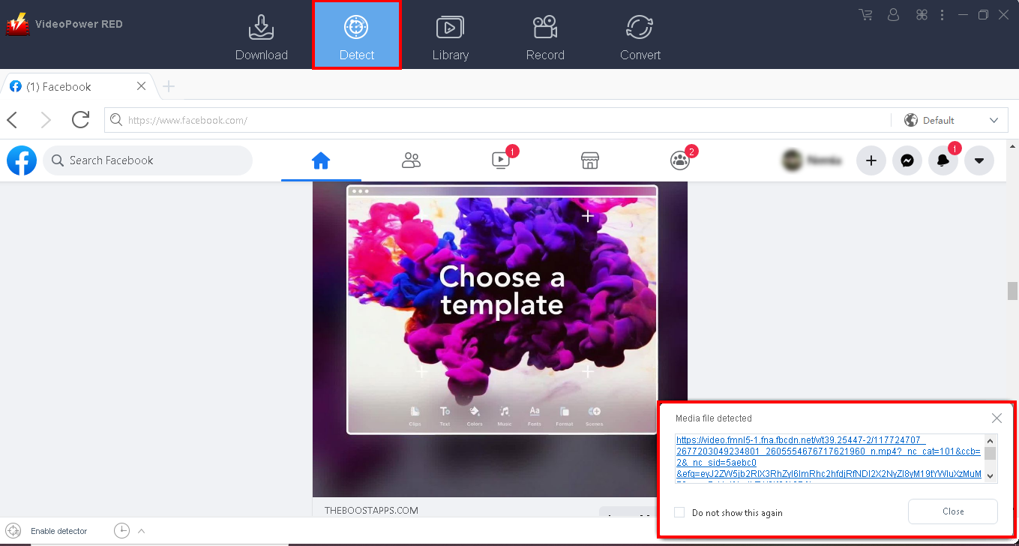Open the Download section

(x=262, y=34)
